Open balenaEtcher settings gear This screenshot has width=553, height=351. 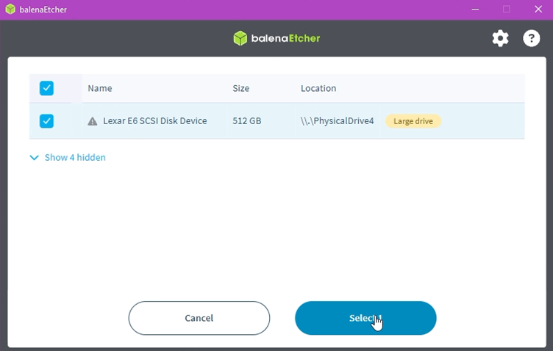click(501, 38)
